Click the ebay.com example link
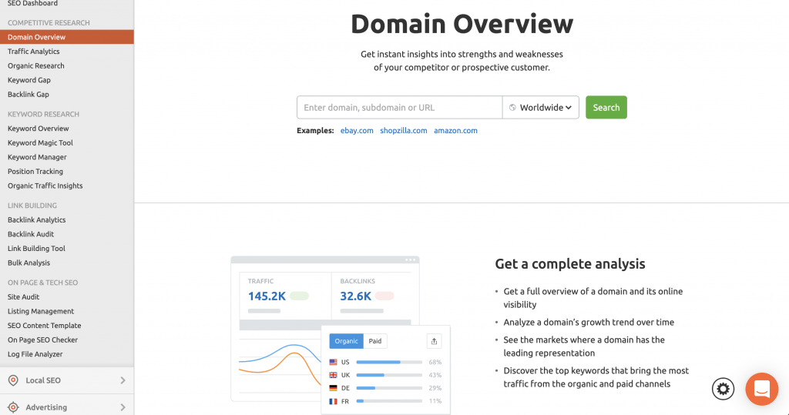 pos(357,131)
